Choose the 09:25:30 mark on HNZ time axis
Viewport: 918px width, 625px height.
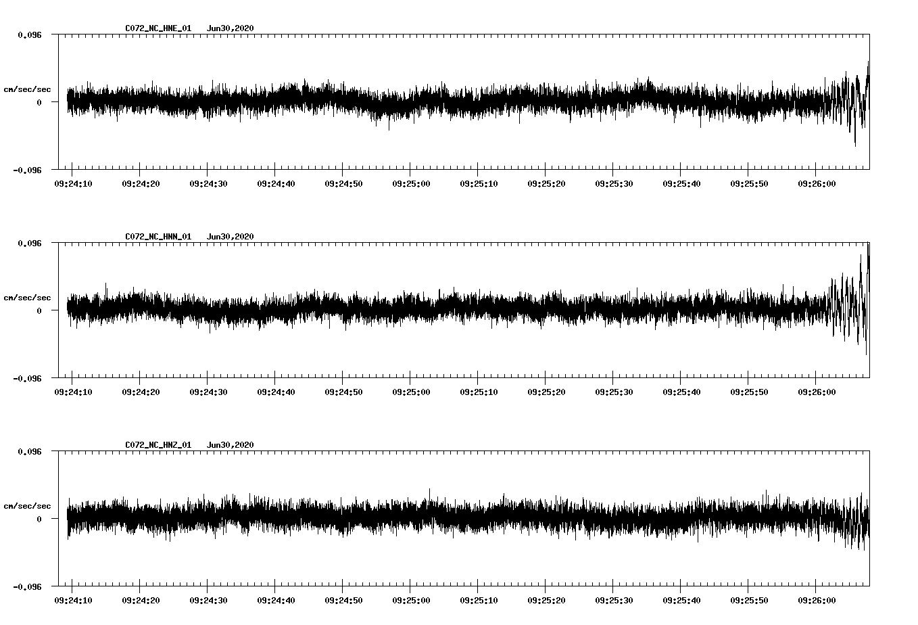point(613,600)
